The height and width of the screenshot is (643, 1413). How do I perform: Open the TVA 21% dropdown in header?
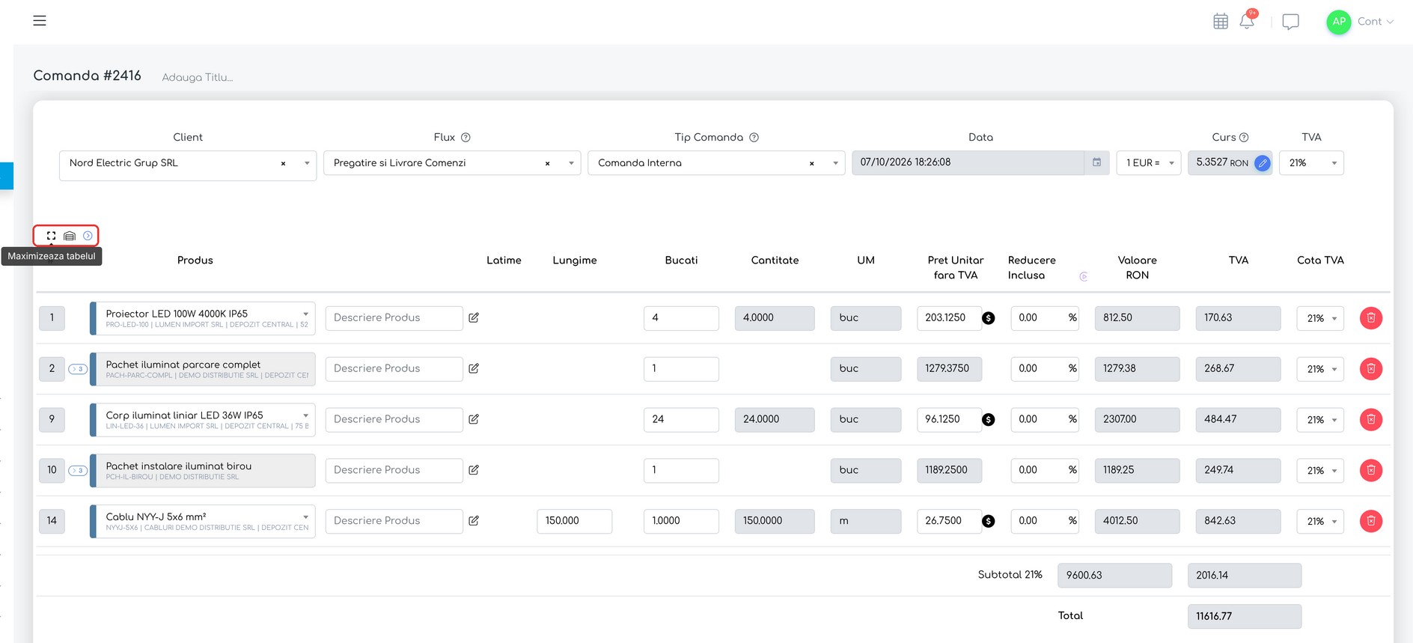[x=1311, y=163]
